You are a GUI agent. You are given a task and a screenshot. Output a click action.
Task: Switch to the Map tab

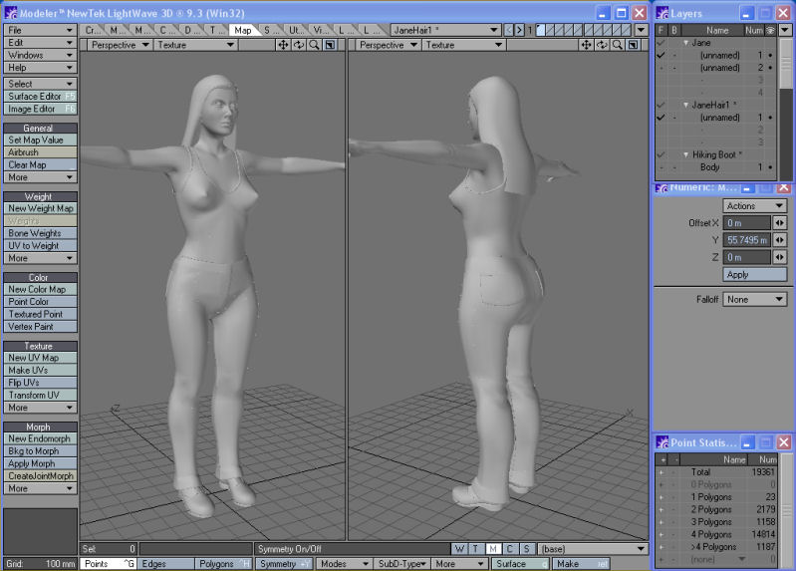coord(242,30)
